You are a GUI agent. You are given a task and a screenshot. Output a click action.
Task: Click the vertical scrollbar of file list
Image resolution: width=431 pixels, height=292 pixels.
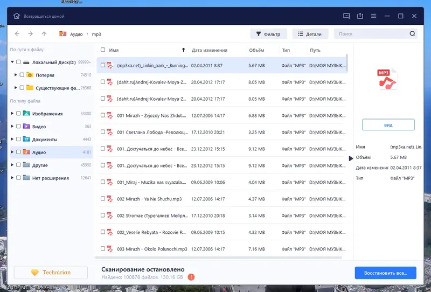[x=347, y=62]
